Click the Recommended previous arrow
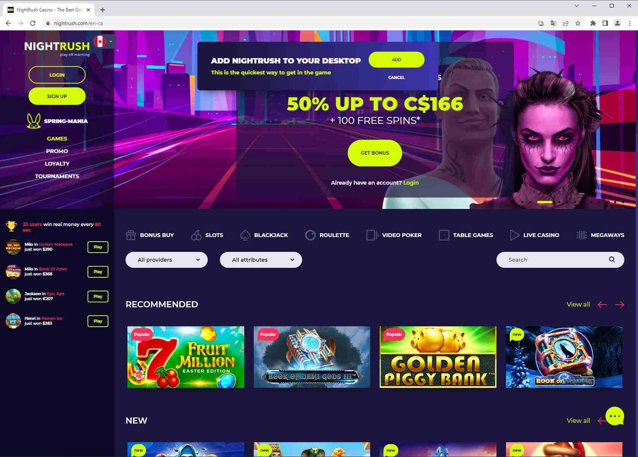 coord(602,305)
